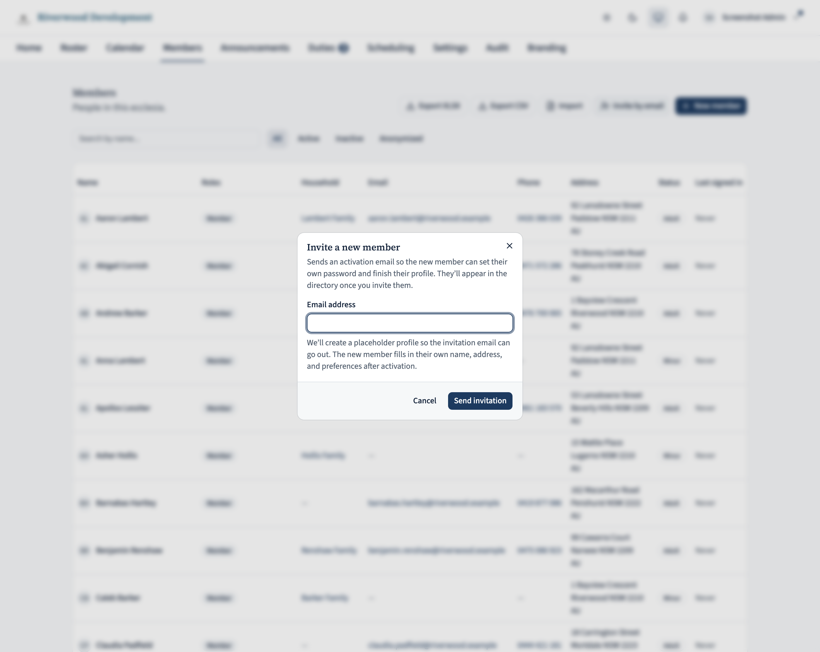Send the invitation email
Viewport: 820px width, 652px height.
480,401
